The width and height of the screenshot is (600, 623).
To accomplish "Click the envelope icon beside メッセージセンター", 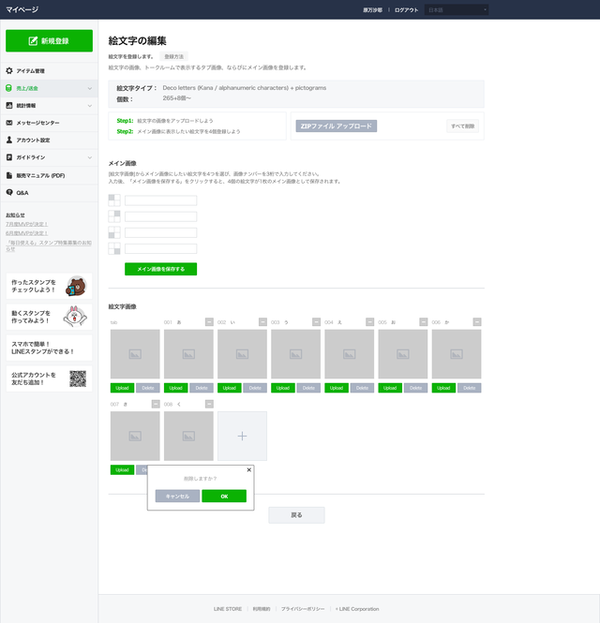I will click(x=9, y=123).
